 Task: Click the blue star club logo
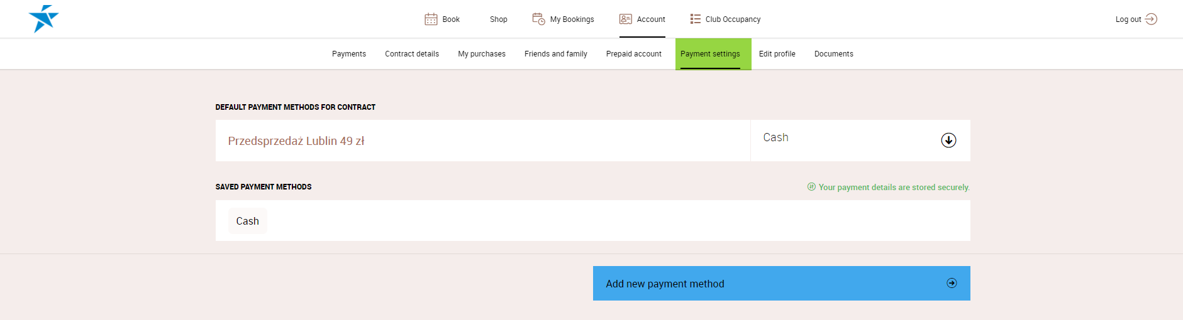point(43,18)
